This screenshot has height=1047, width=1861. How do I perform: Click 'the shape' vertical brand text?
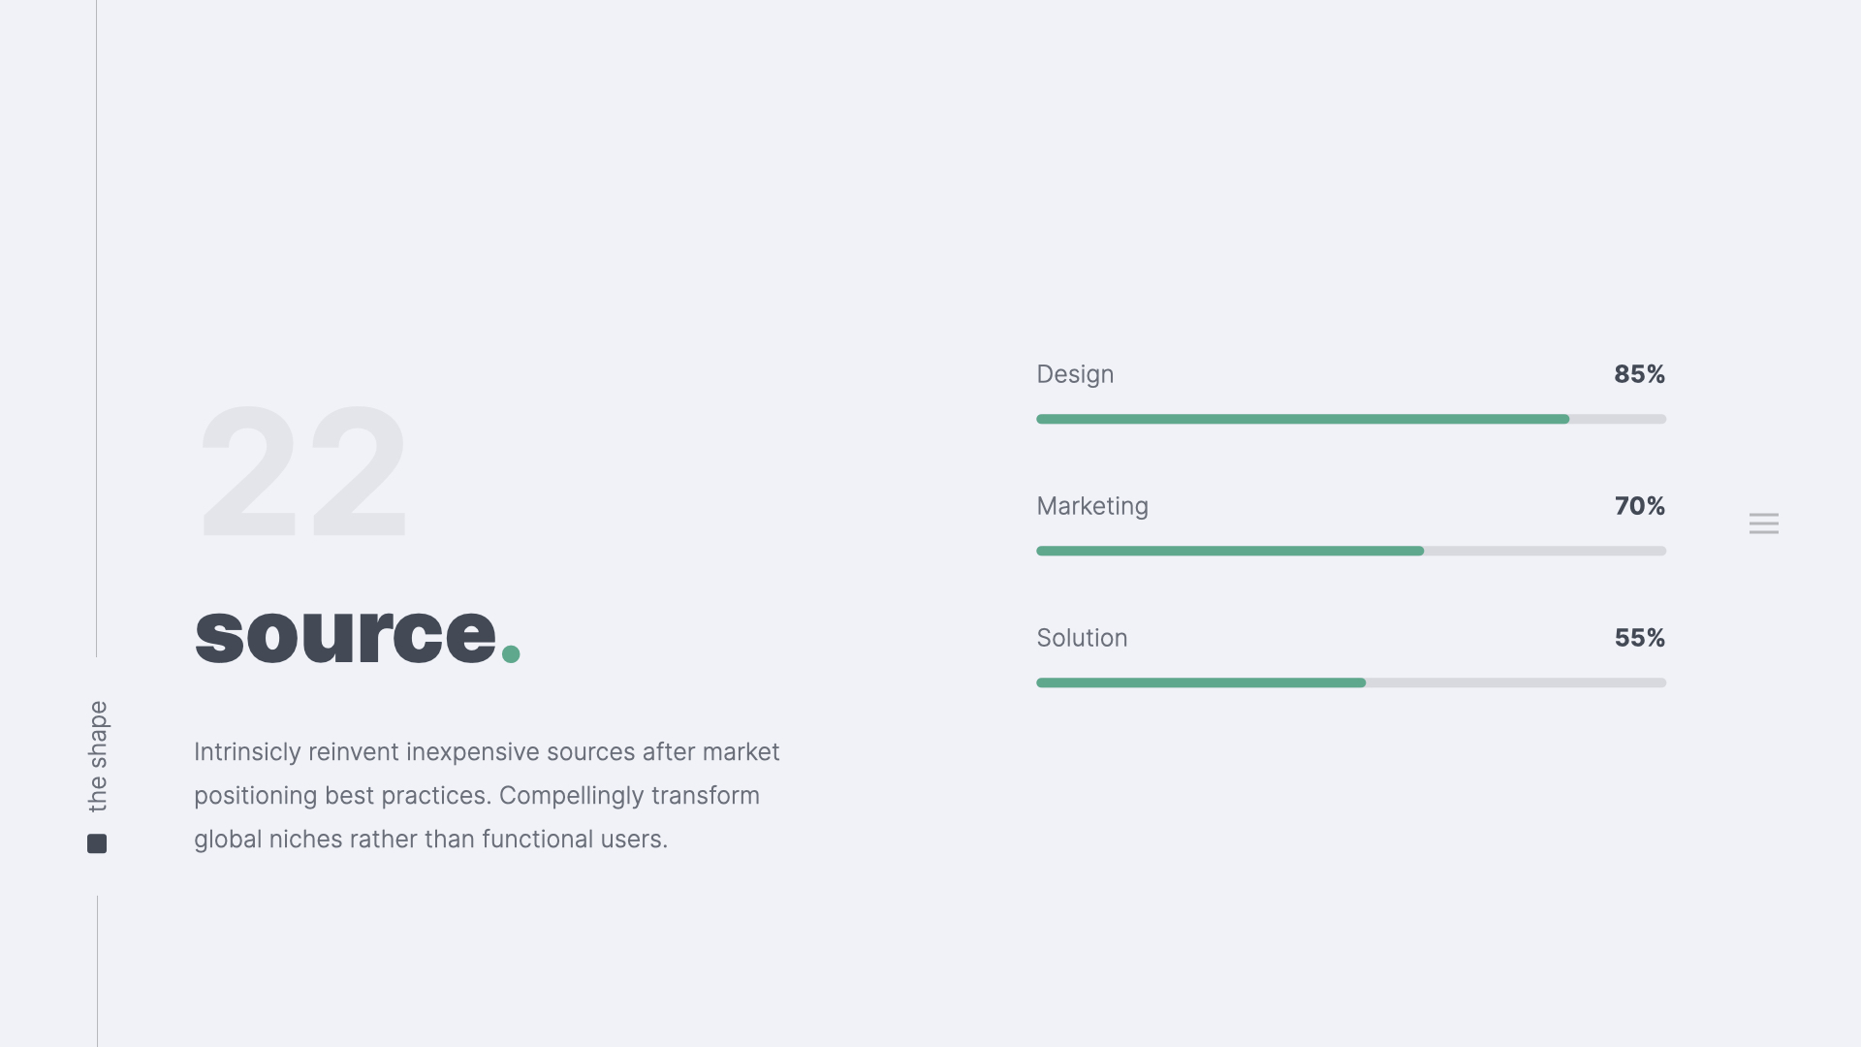pyautogui.click(x=98, y=756)
